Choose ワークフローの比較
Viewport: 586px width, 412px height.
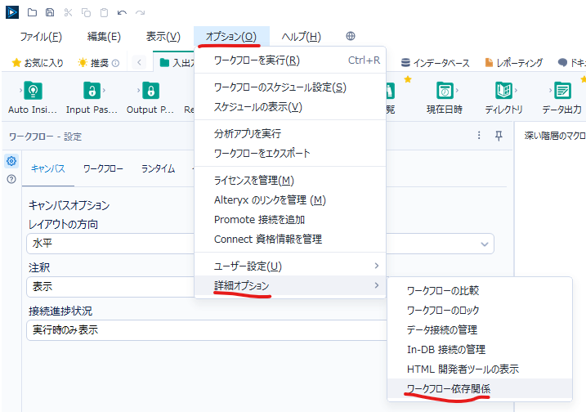click(x=480, y=290)
